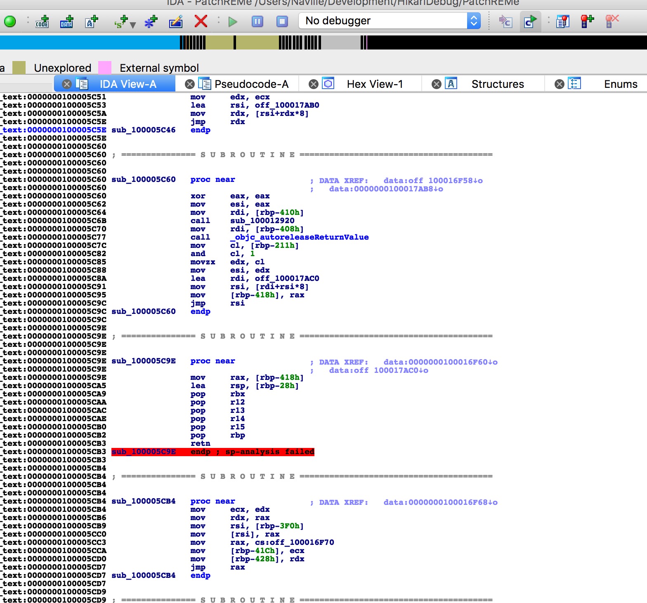Follow xref data:off_100017AC0
This screenshot has width=647, height=603.
coord(379,370)
